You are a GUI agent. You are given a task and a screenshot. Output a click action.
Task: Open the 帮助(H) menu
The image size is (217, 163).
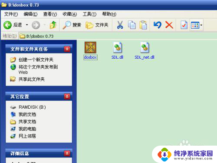(109, 14)
